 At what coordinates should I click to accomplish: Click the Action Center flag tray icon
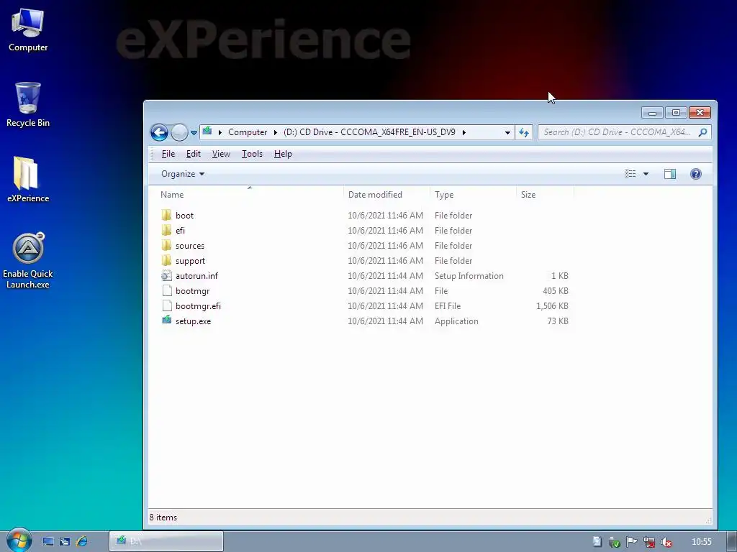click(x=632, y=542)
